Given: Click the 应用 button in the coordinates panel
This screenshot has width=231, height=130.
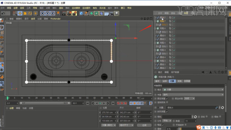Looking at the screenshot, I should (144, 125).
